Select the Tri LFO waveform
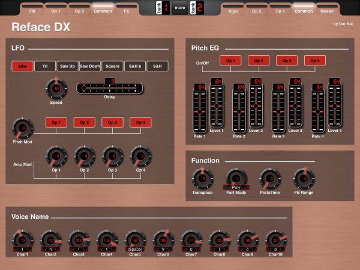 tap(45, 66)
